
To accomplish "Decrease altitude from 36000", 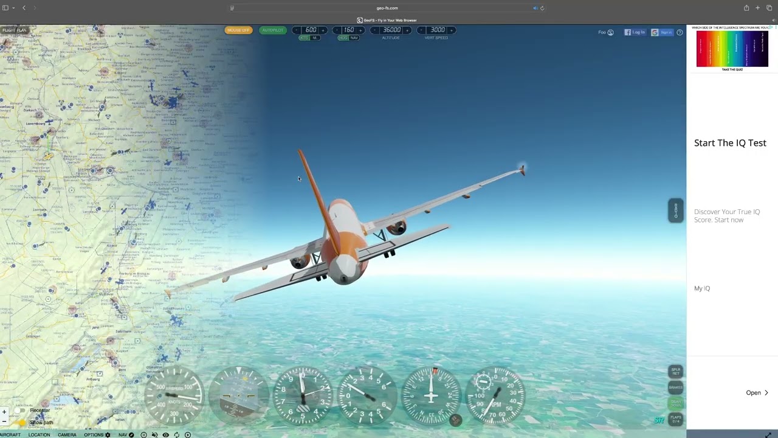I will tap(374, 30).
